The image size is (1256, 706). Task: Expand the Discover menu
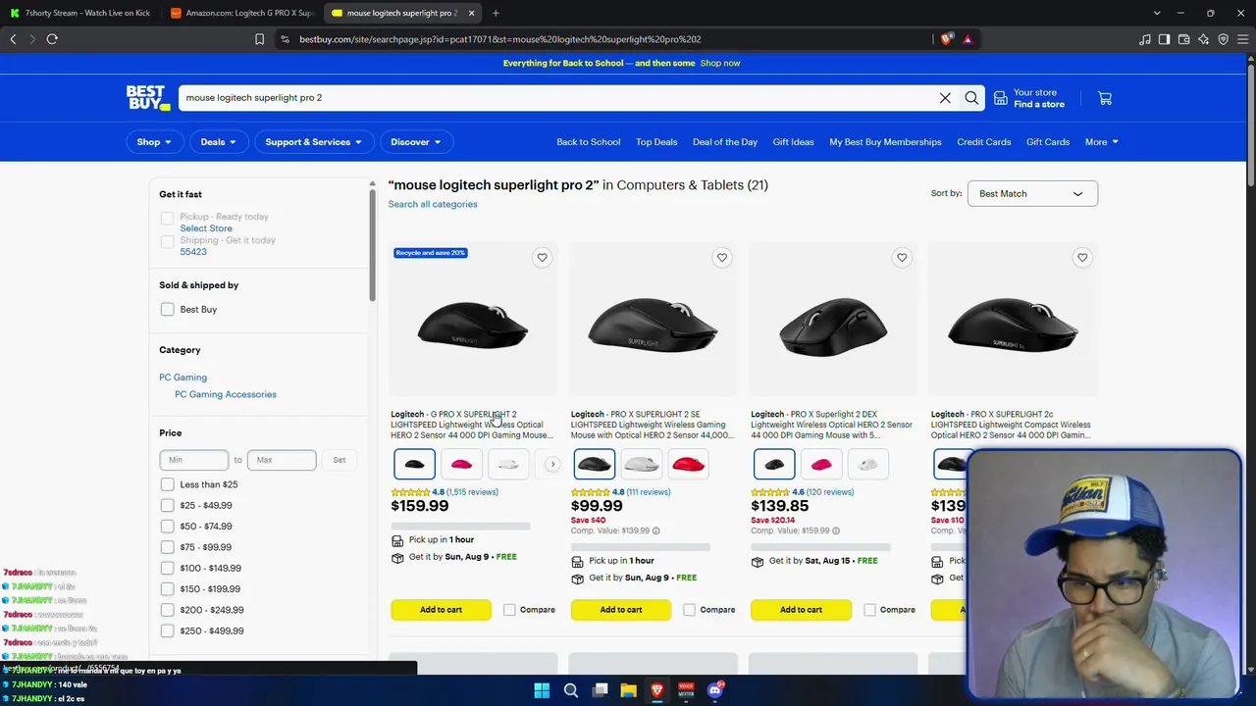coord(415,142)
